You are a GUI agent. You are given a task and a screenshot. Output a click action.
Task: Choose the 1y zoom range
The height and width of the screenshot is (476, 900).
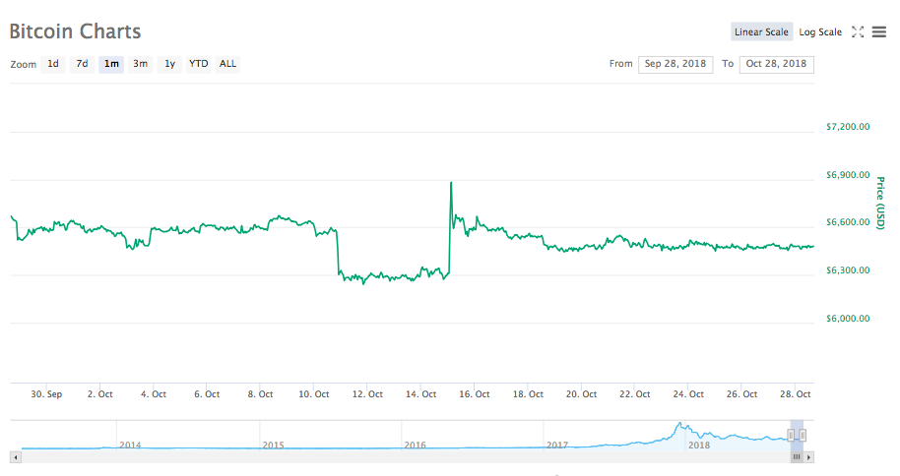[170, 64]
